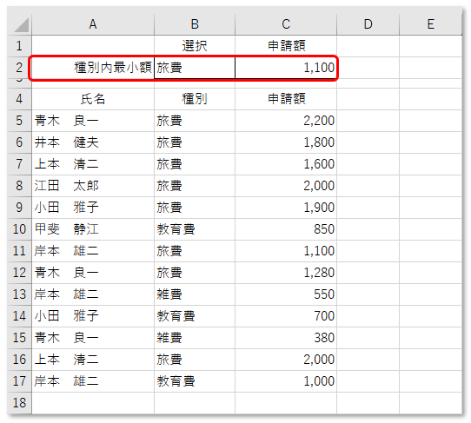Click the select-all corner triangle
Screen dimensions: 471x423
pyautogui.click(x=21, y=24)
